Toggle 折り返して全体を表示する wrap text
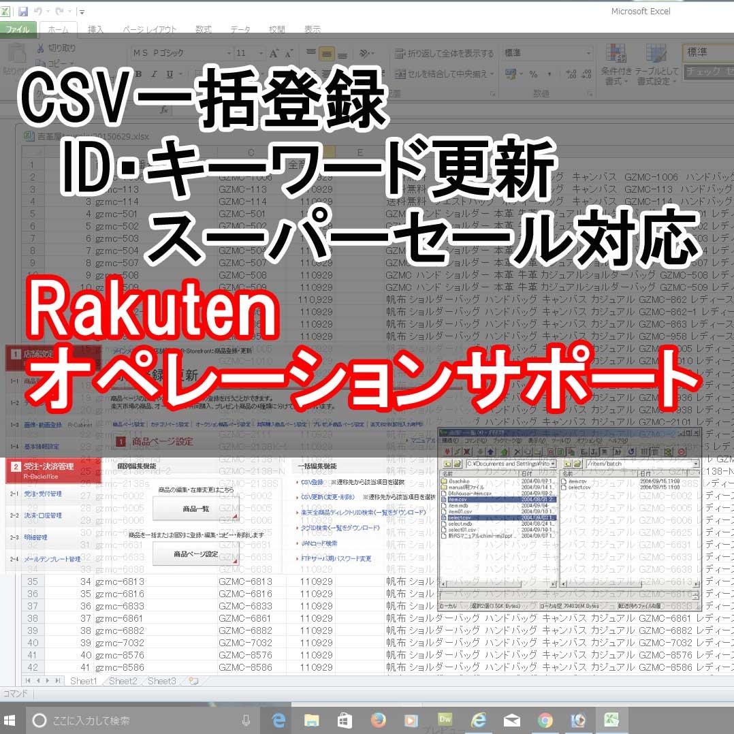The image size is (734, 734). pos(444,53)
